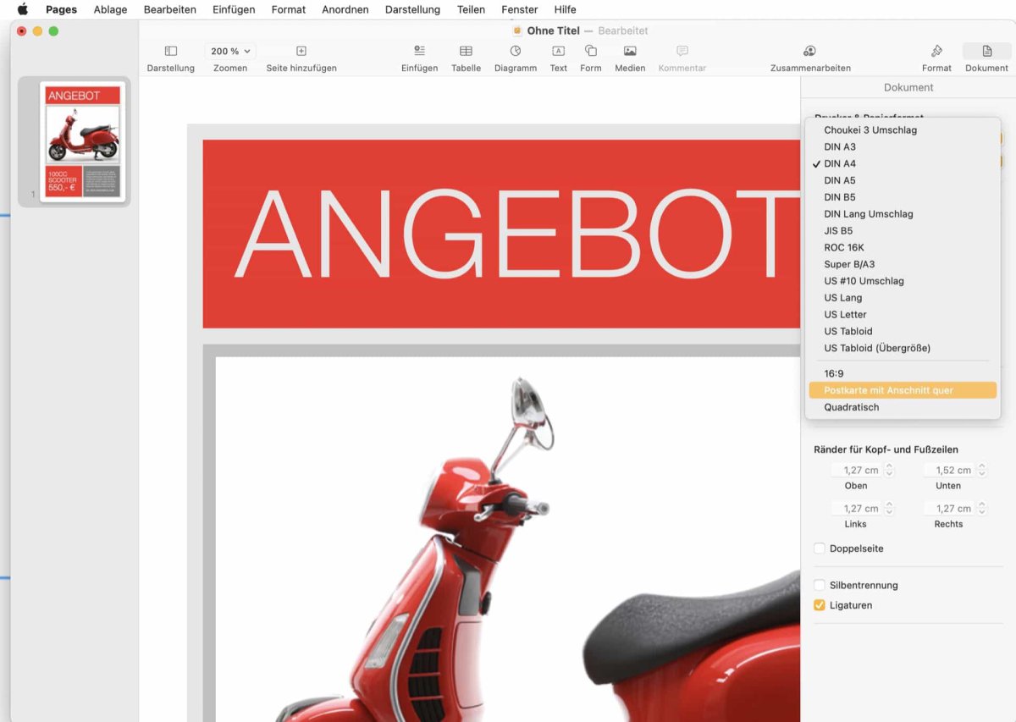The width and height of the screenshot is (1016, 722).
Task: Open the Fenster menu
Action: 519,9
